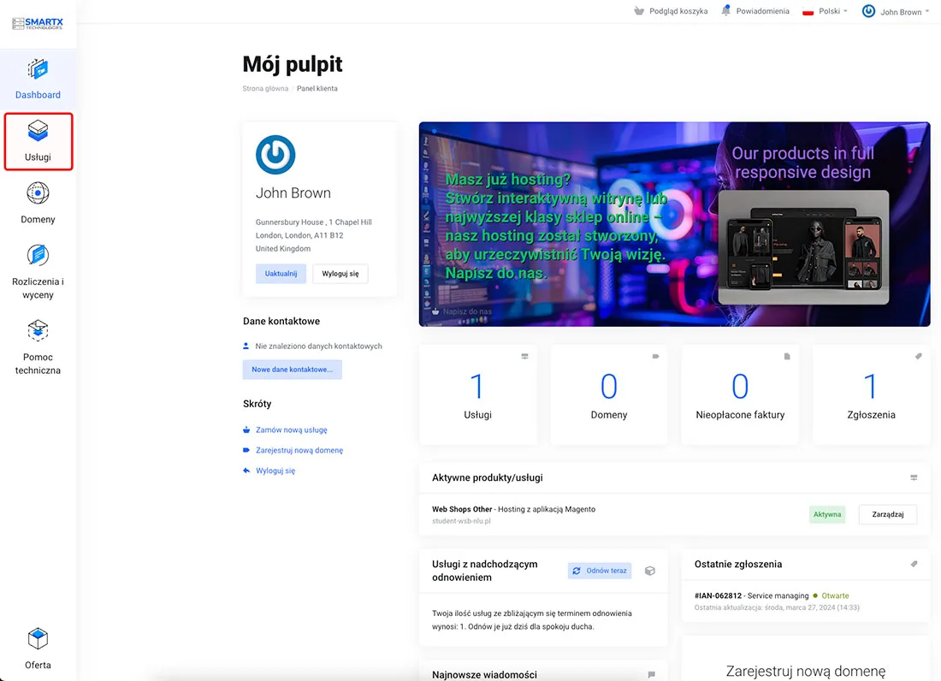Open ticket #IAN-062812 Service managing
Screen dimensions: 941x681
[x=751, y=595]
